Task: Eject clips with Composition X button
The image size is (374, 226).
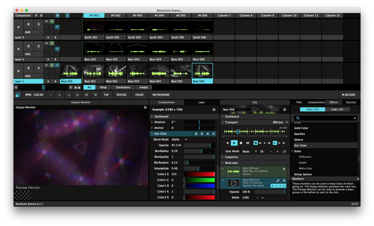Action: click(x=36, y=16)
